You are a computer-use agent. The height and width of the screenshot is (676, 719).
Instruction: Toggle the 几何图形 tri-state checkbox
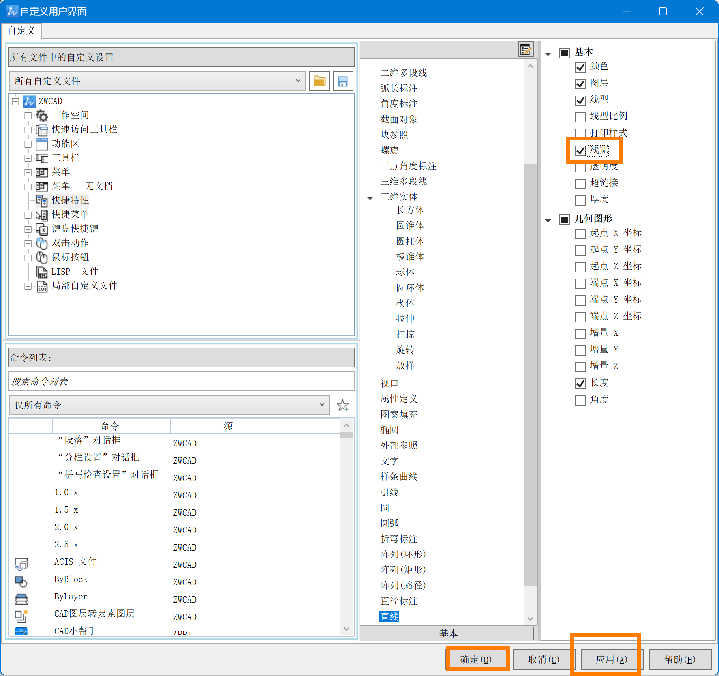pos(564,219)
